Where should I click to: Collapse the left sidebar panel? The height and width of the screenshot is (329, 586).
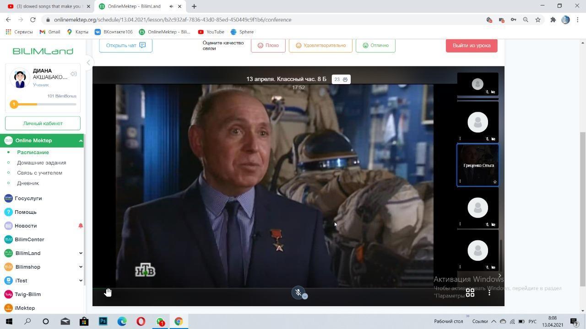[x=89, y=63]
